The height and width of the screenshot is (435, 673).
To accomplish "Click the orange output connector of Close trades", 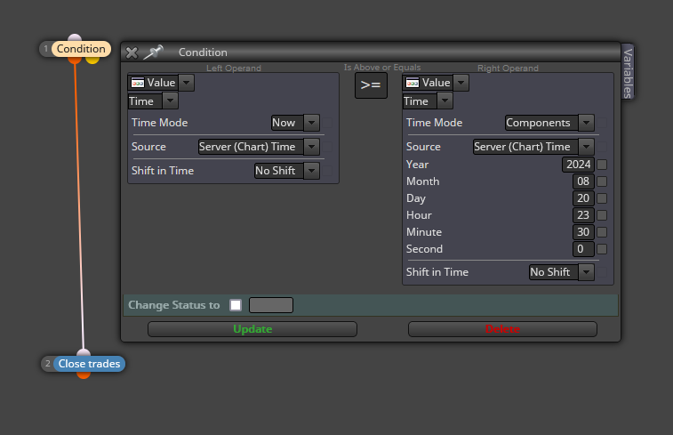I will click(84, 375).
